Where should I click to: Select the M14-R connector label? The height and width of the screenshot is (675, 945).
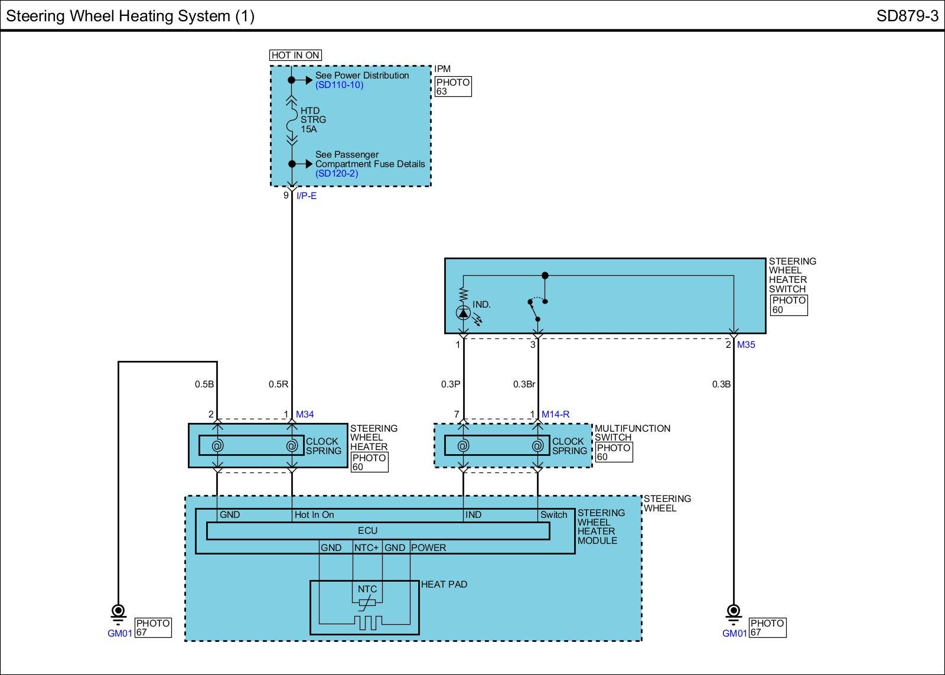[x=555, y=415]
